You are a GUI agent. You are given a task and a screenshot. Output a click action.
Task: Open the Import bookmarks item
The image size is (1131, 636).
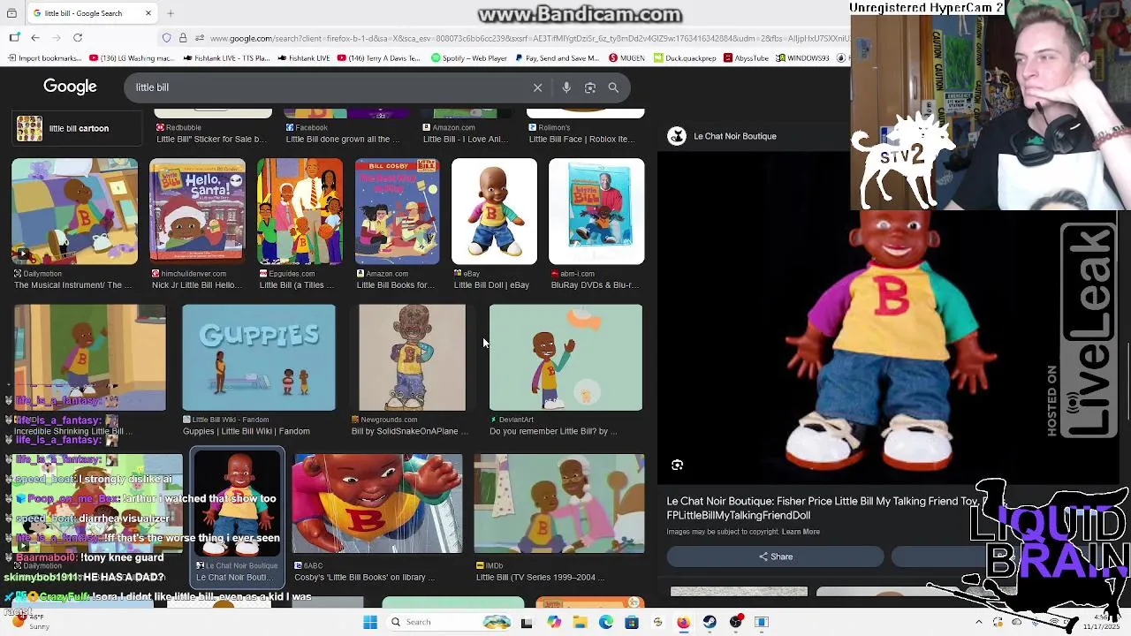pos(44,58)
